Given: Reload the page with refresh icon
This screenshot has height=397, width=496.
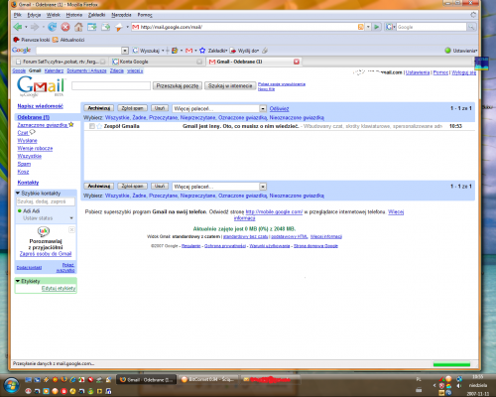Looking at the screenshot, I should tap(52, 27).
